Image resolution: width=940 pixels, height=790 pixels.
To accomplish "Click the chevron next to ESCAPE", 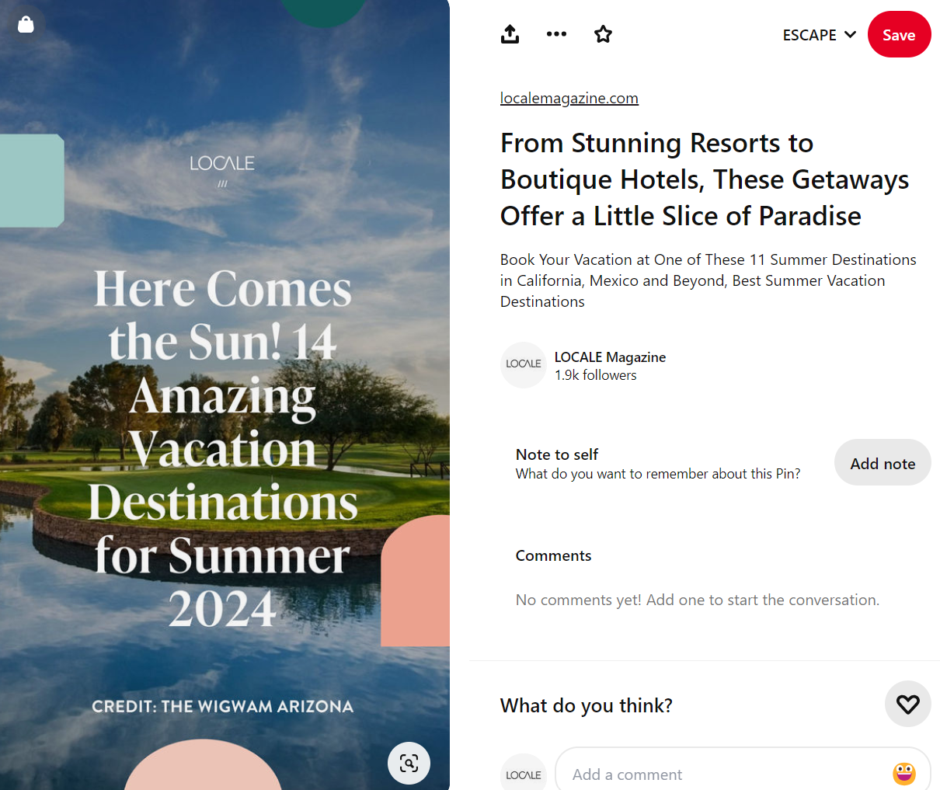I will click(850, 35).
